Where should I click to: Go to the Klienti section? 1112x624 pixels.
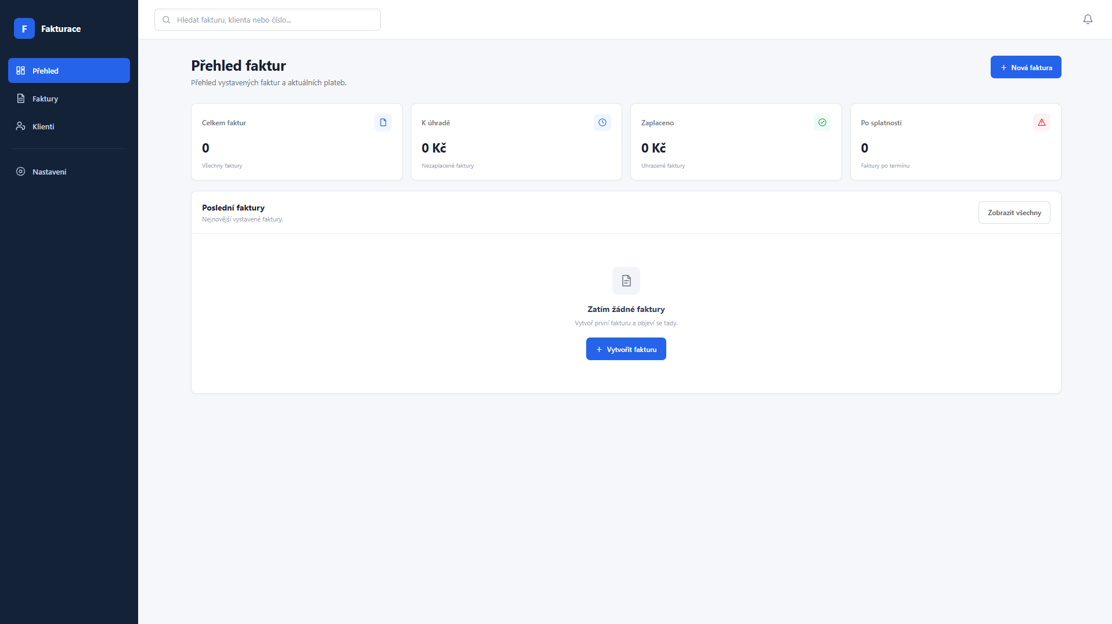point(69,126)
